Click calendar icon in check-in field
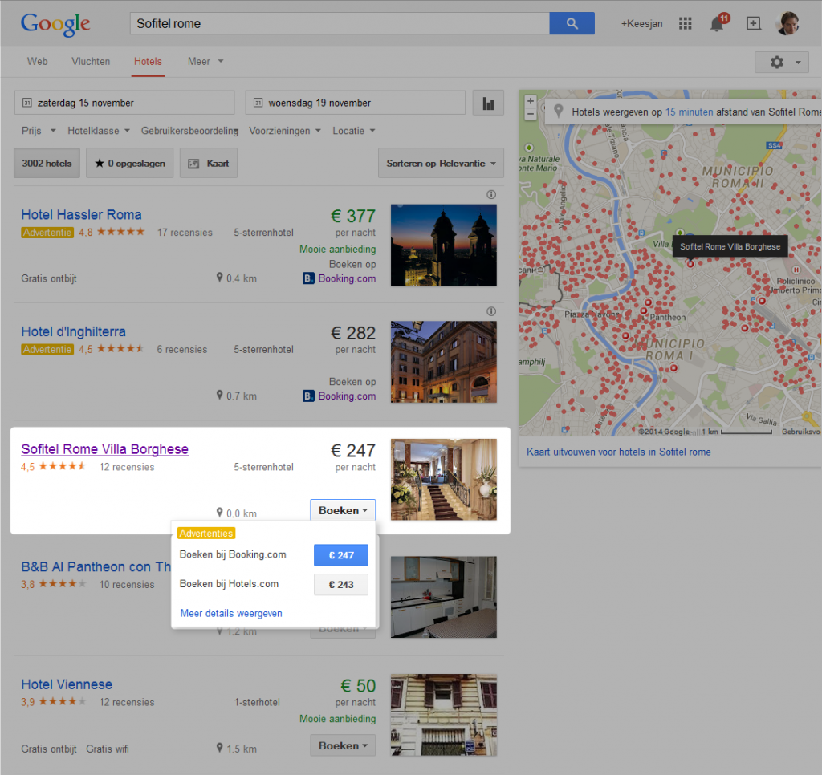 (26, 103)
